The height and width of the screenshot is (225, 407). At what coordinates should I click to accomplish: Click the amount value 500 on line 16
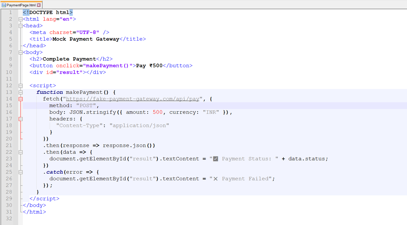[x=158, y=112]
